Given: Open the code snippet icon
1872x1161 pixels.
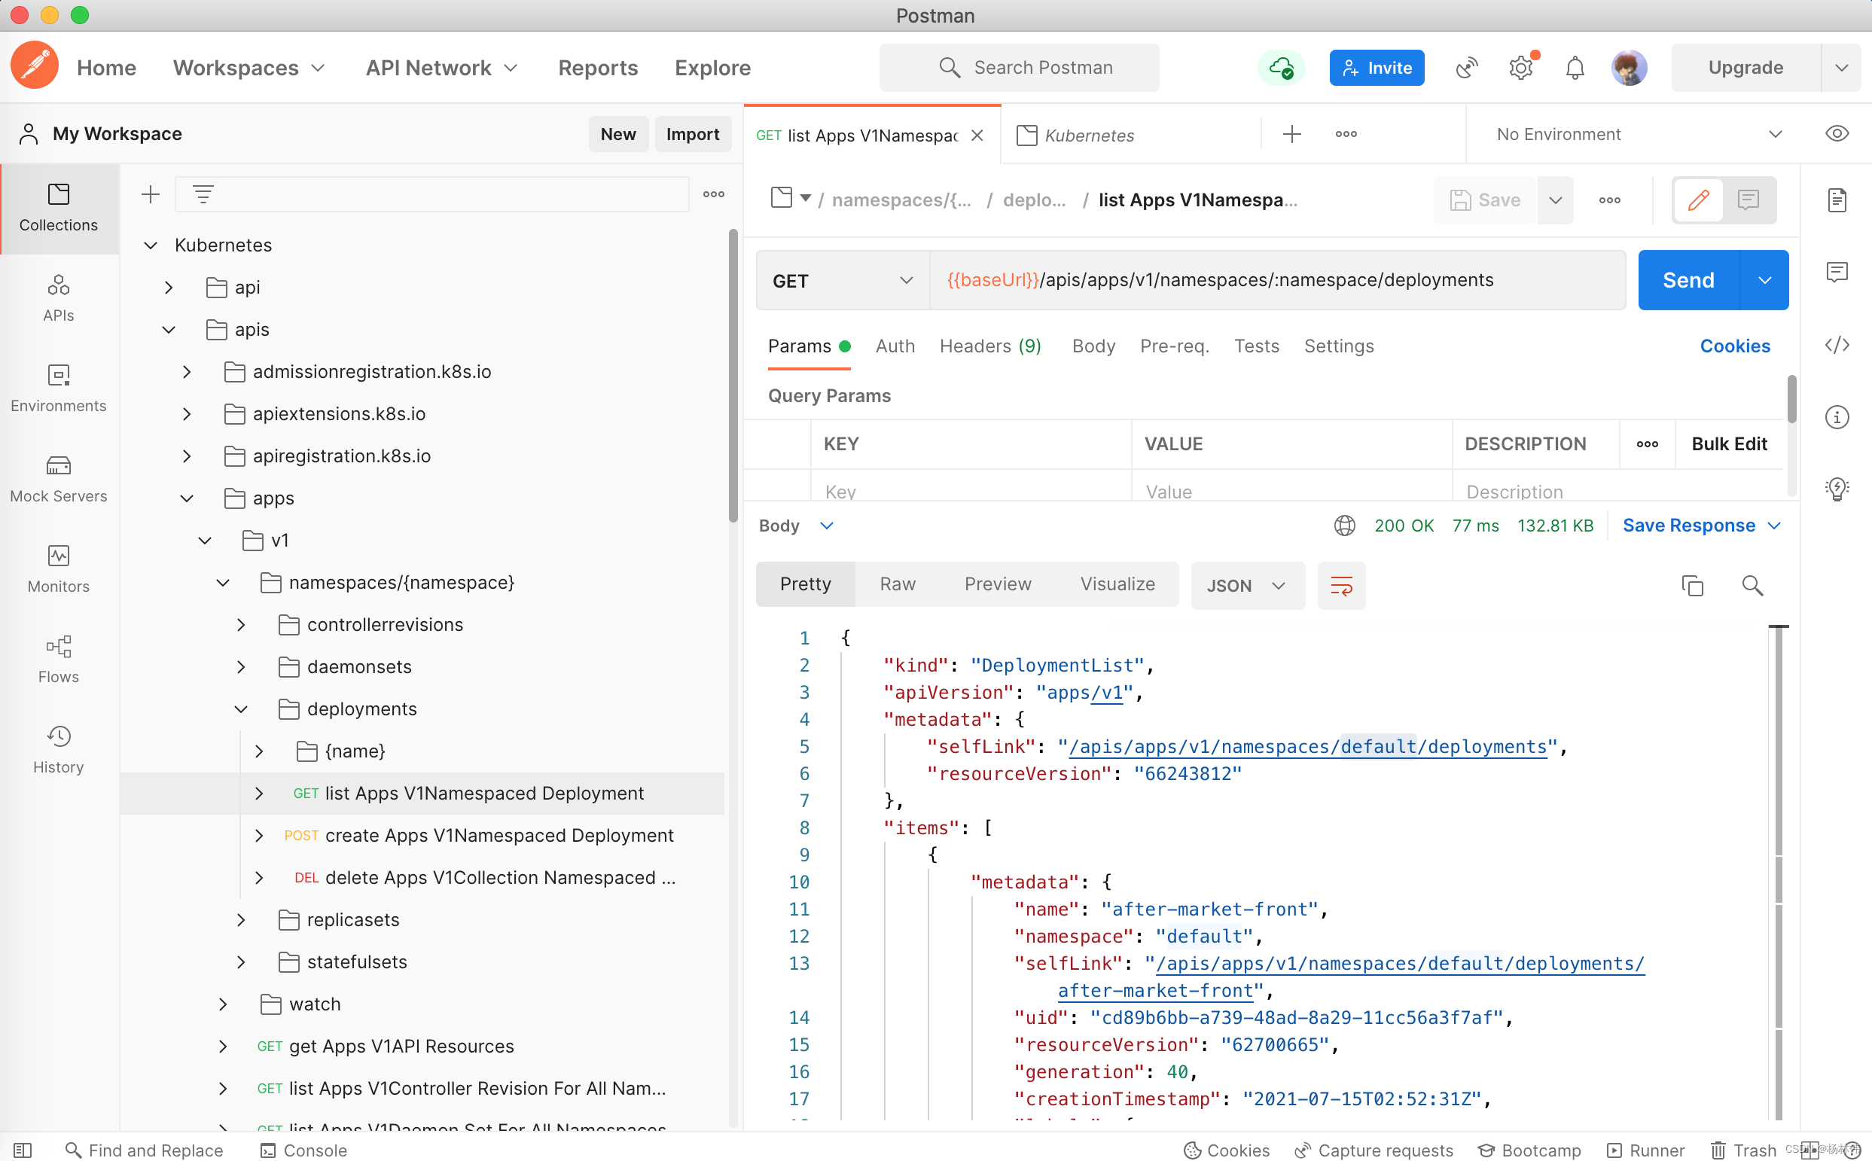Looking at the screenshot, I should click(x=1836, y=345).
